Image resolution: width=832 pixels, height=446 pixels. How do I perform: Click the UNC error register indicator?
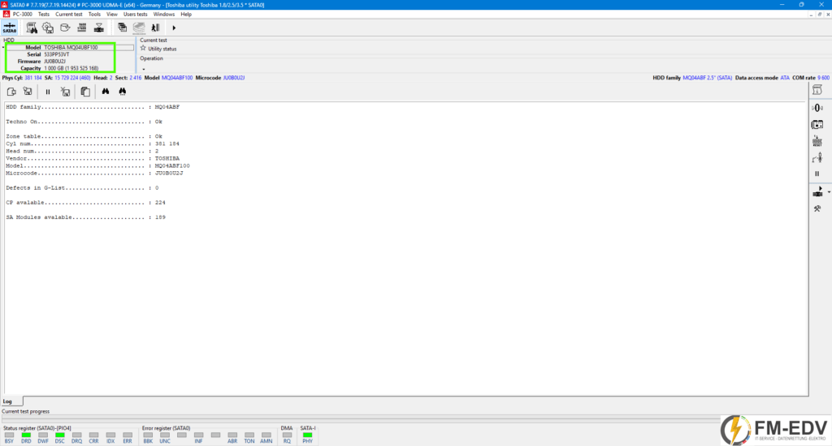[x=165, y=438]
